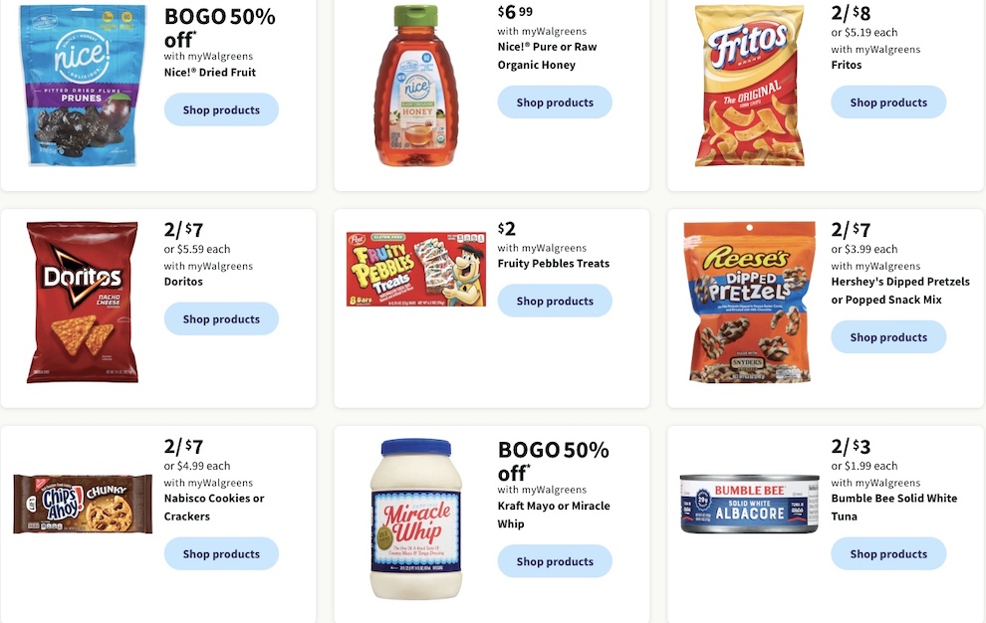Click Shop products for Kraft Mayo
986x623 pixels.
(555, 561)
